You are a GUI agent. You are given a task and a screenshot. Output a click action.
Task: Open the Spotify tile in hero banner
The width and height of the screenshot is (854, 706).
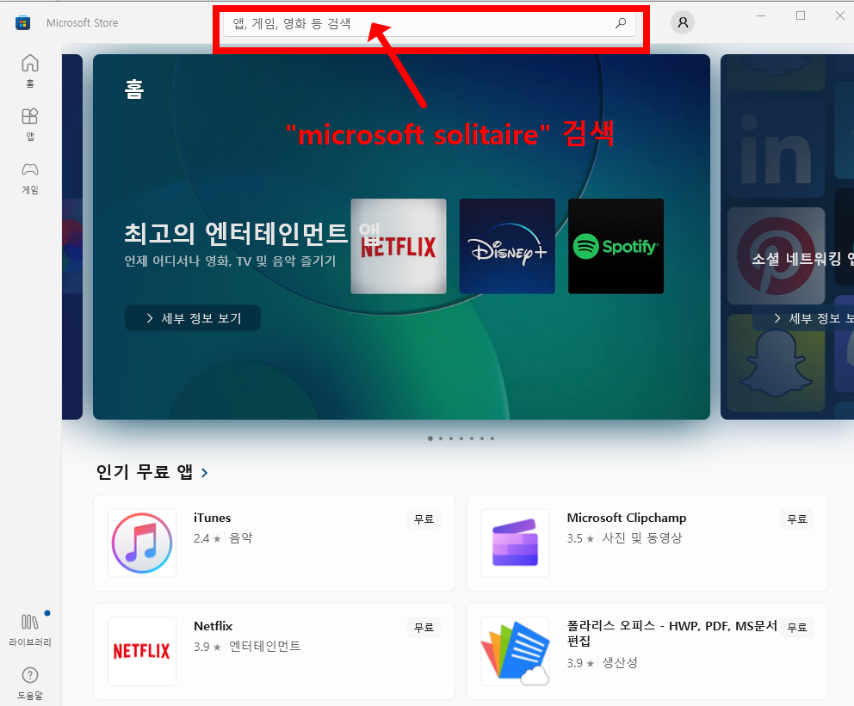point(616,247)
